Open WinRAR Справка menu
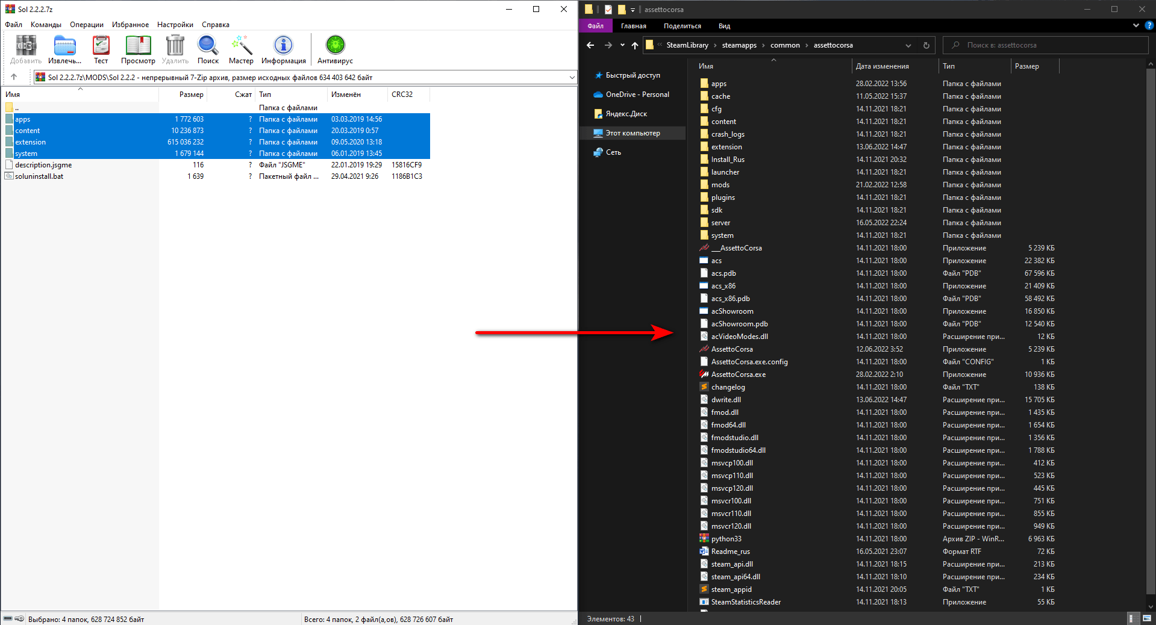The height and width of the screenshot is (625, 1156). tap(216, 25)
